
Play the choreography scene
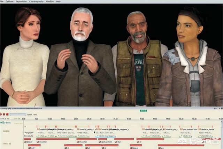pos(1,114)
